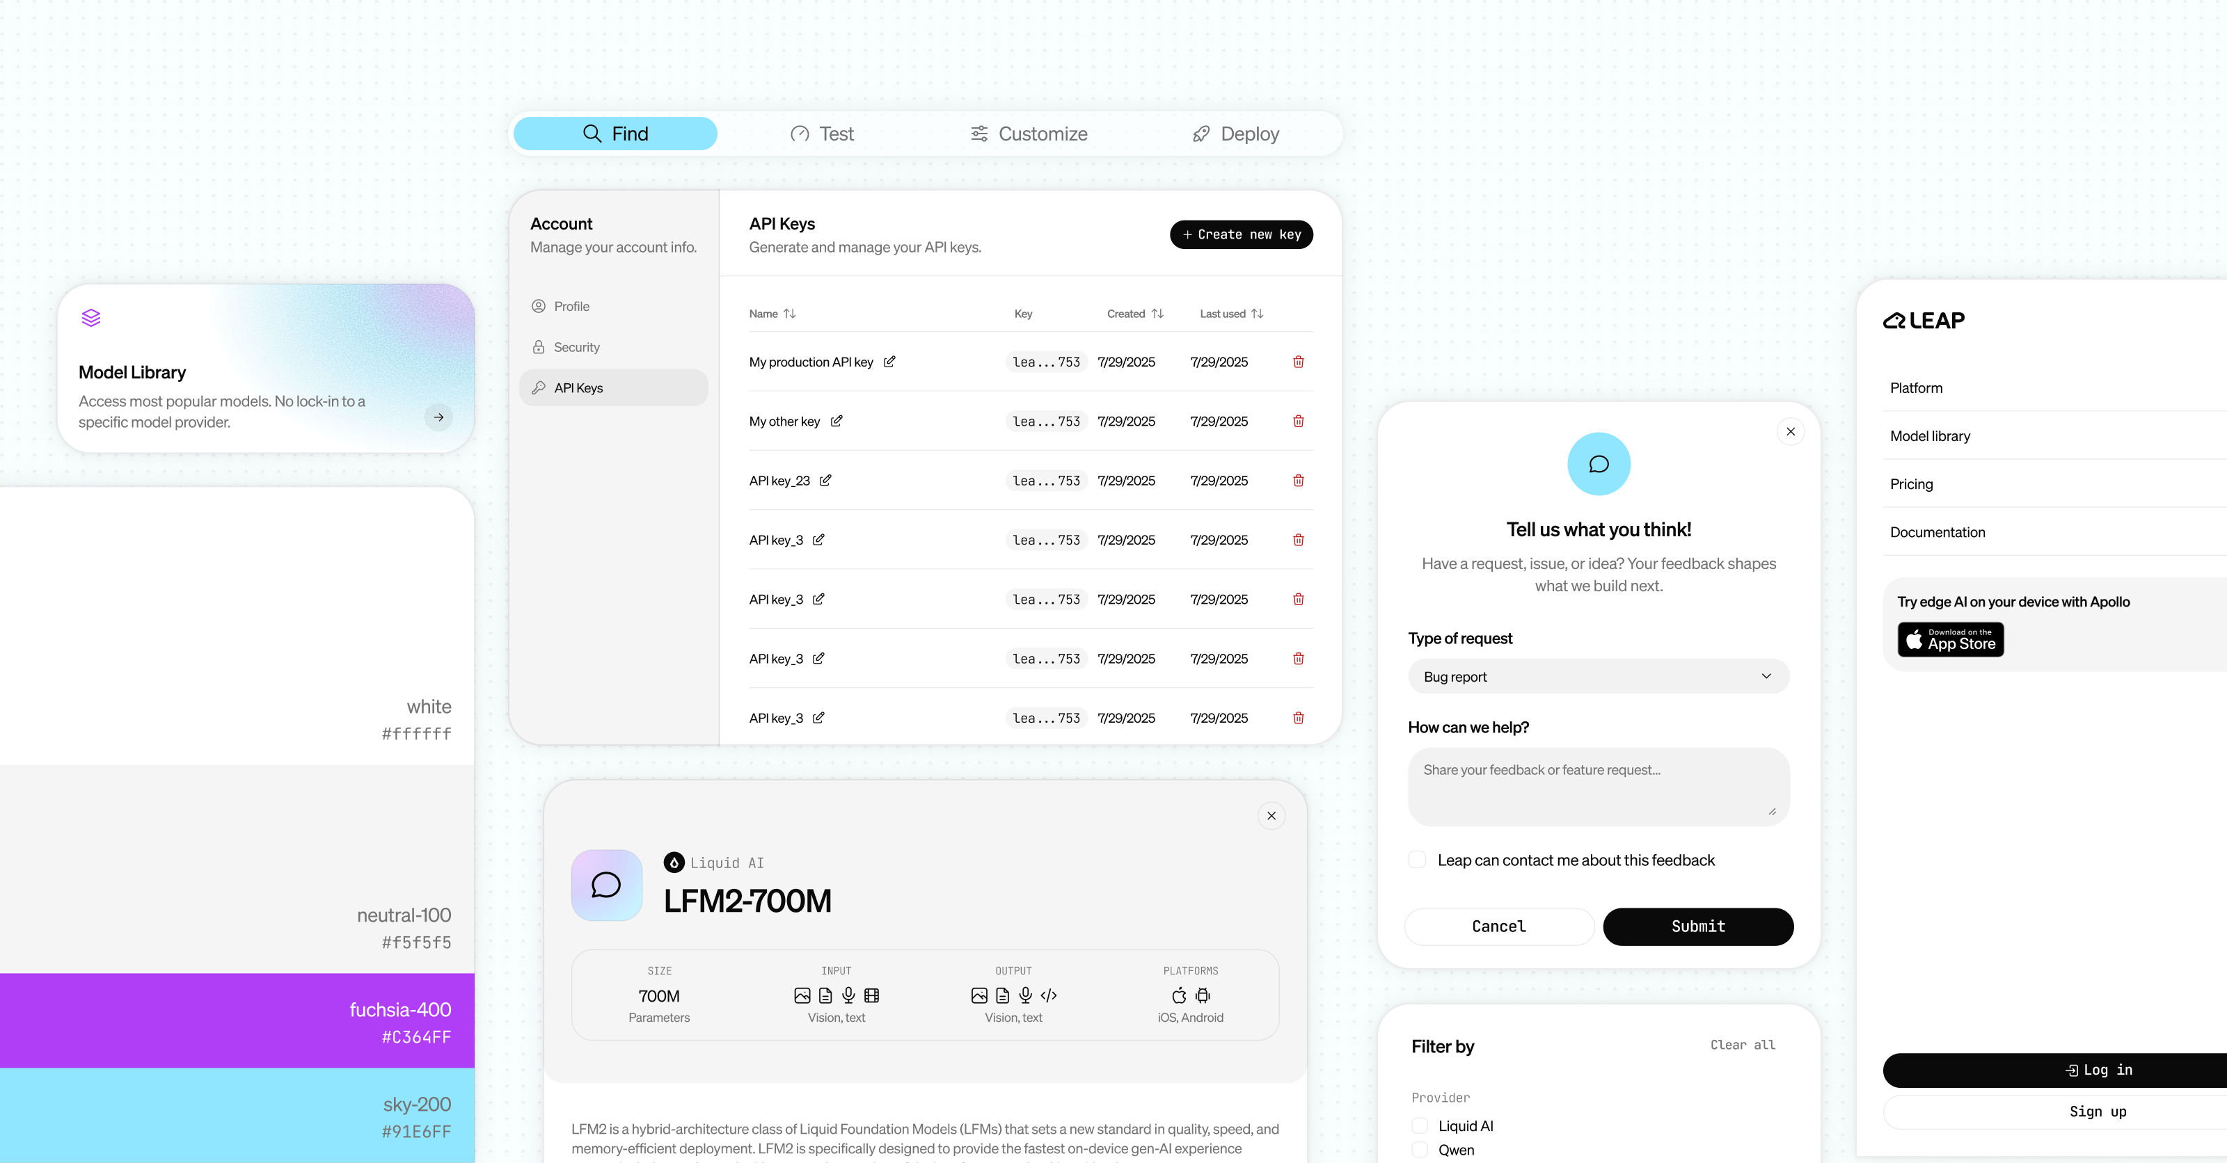The height and width of the screenshot is (1163, 2227).
Task: Open Security settings via the lock icon
Action: pyautogui.click(x=539, y=346)
